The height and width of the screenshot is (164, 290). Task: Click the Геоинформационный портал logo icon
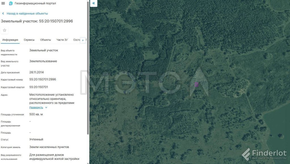click(x=11, y=3)
